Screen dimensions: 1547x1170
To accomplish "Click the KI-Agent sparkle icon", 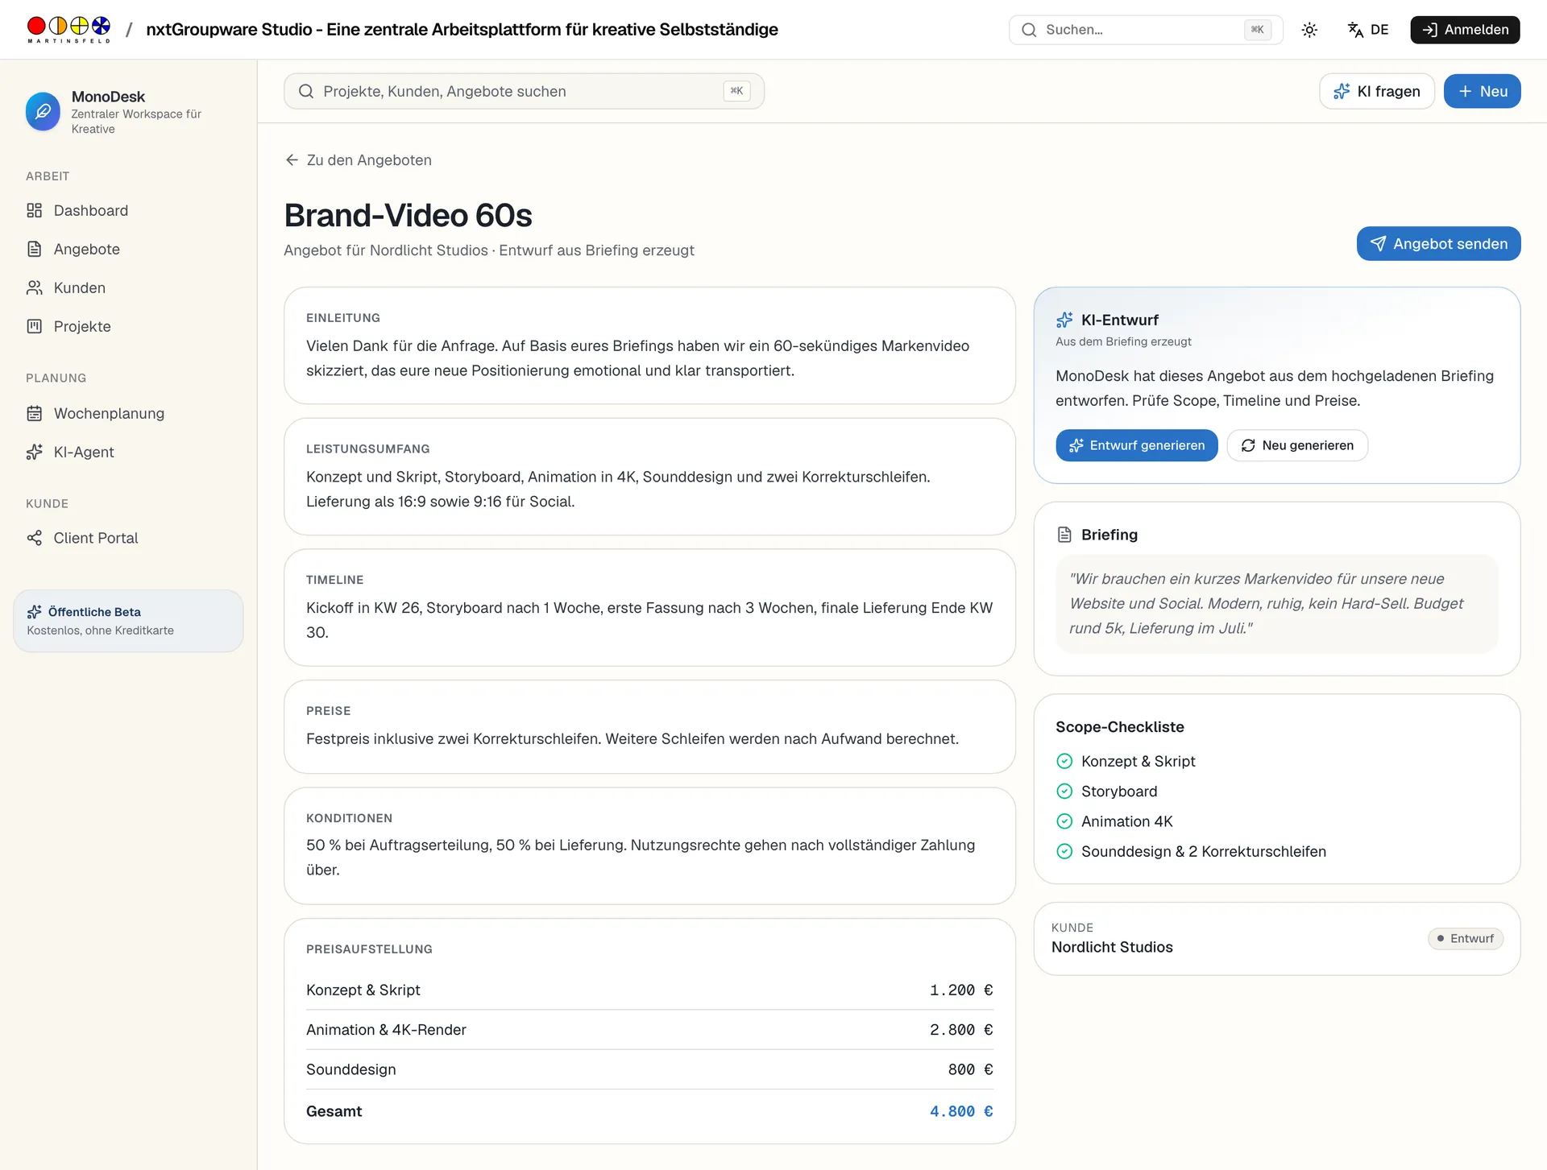I will pos(34,452).
